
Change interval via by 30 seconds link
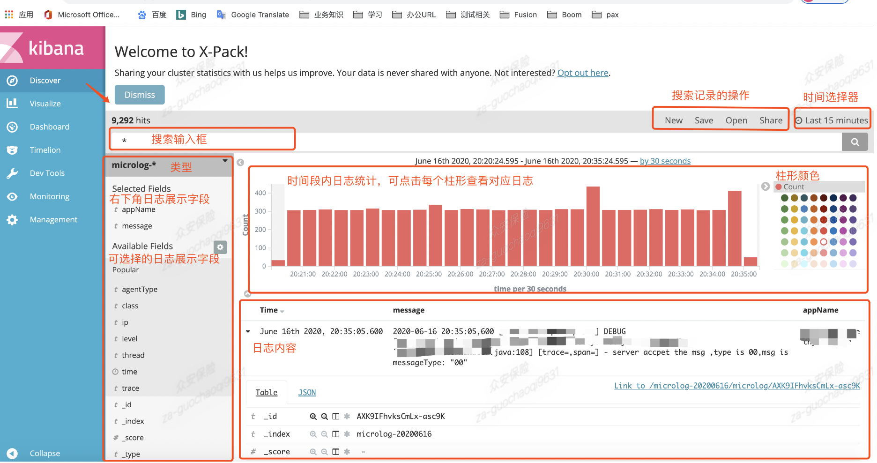pos(665,161)
